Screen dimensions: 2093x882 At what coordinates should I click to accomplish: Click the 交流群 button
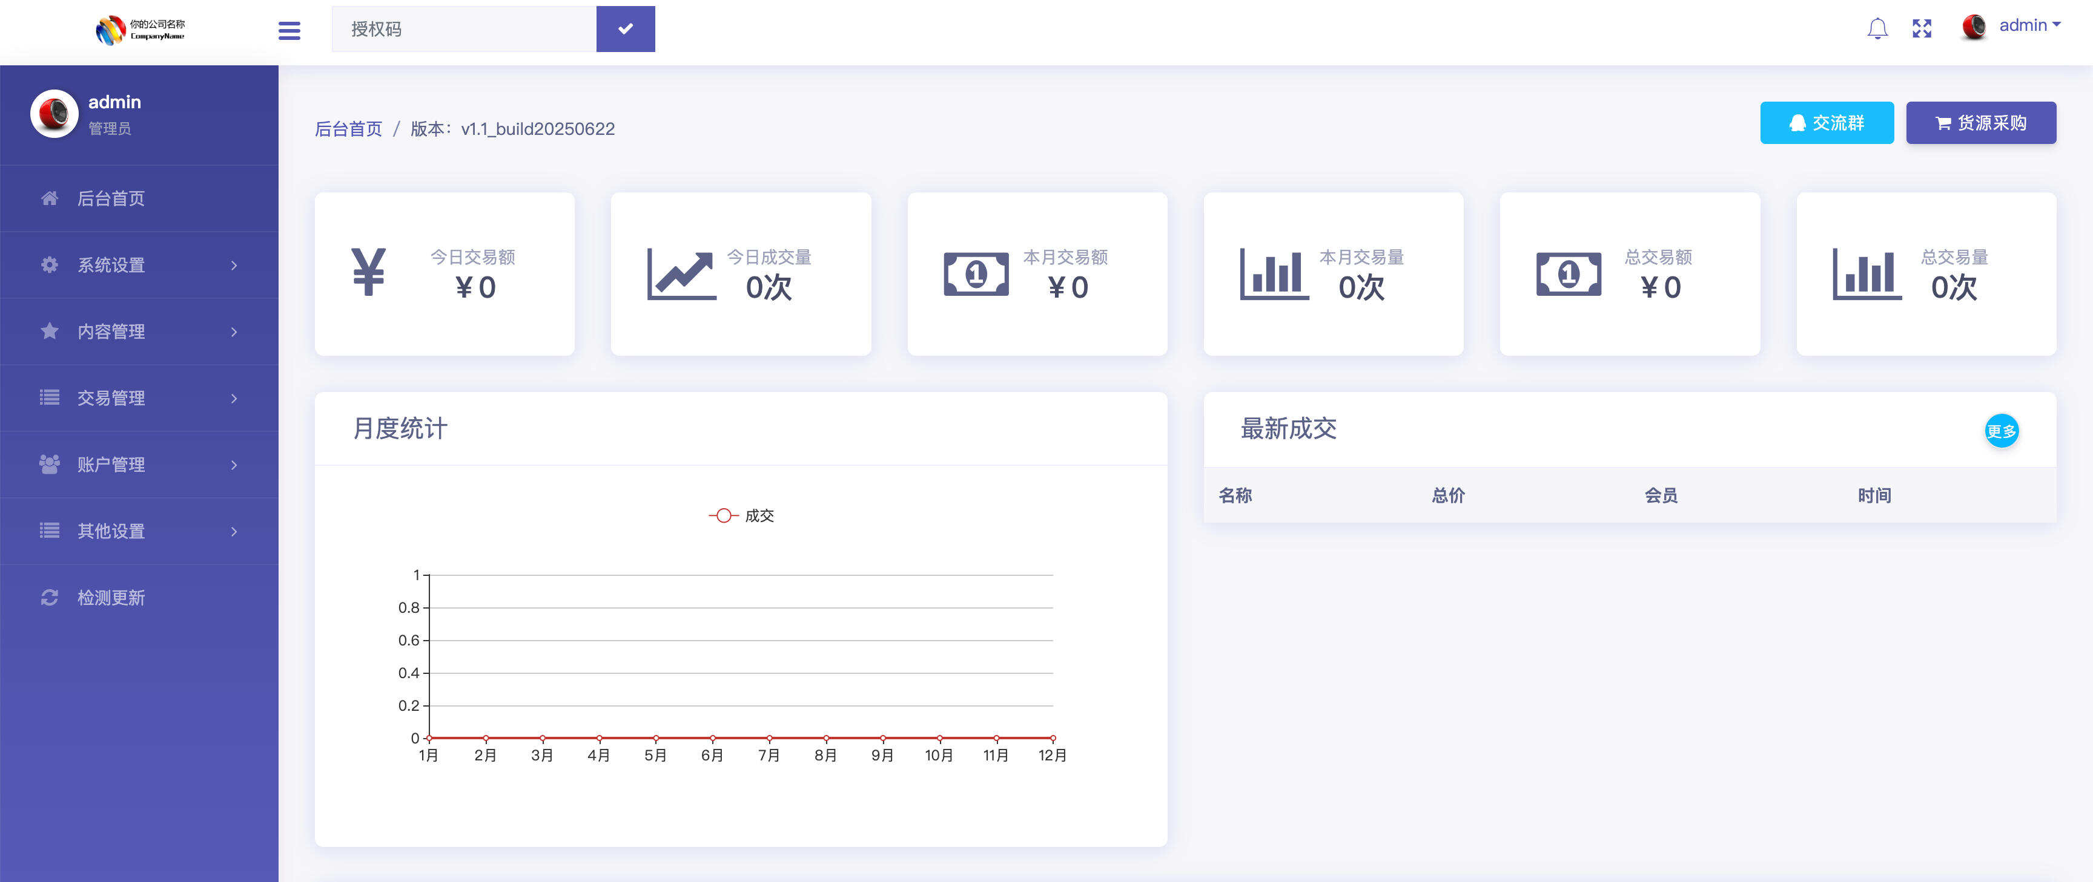pos(1827,123)
